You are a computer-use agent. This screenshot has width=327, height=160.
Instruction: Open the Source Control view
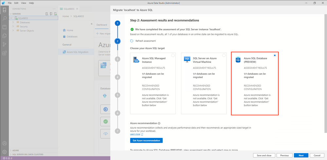tap(4, 44)
